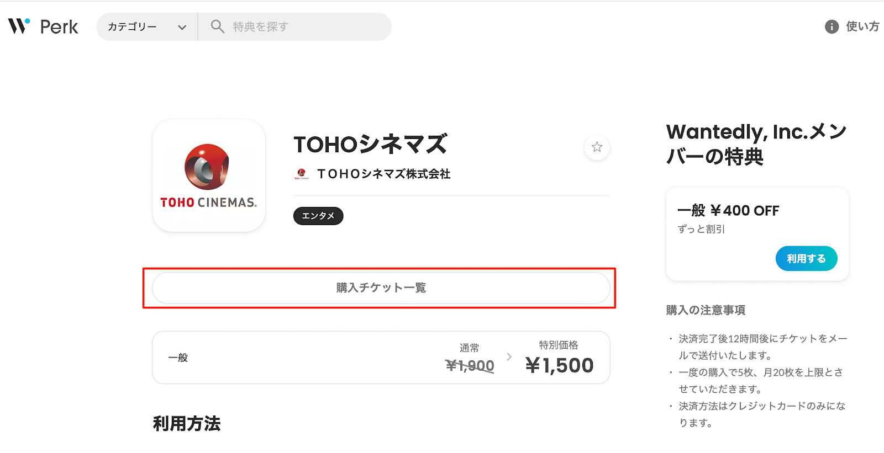884x453 pixels.
Task: Select the エンタメ category tag
Action: (318, 216)
